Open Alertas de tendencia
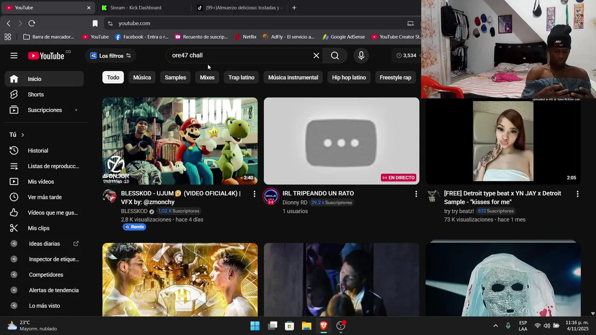596x335 pixels. [x=44, y=290]
